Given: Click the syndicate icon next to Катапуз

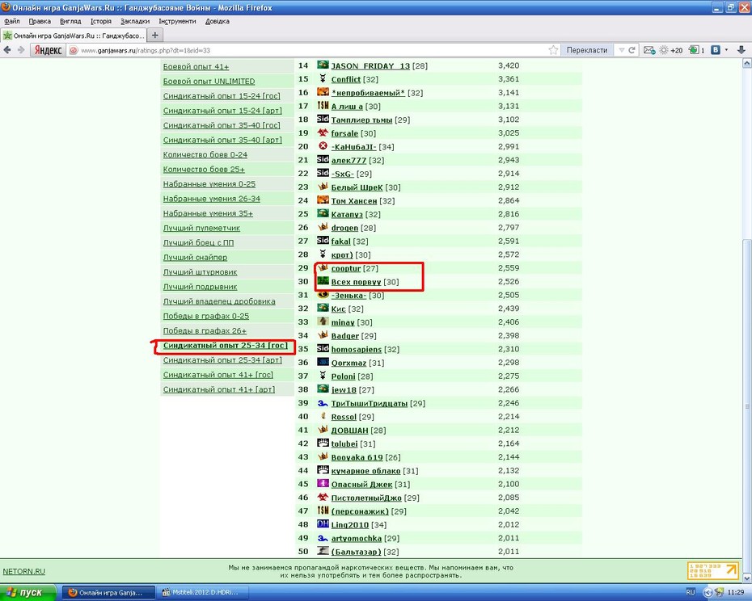Looking at the screenshot, I should (x=323, y=213).
